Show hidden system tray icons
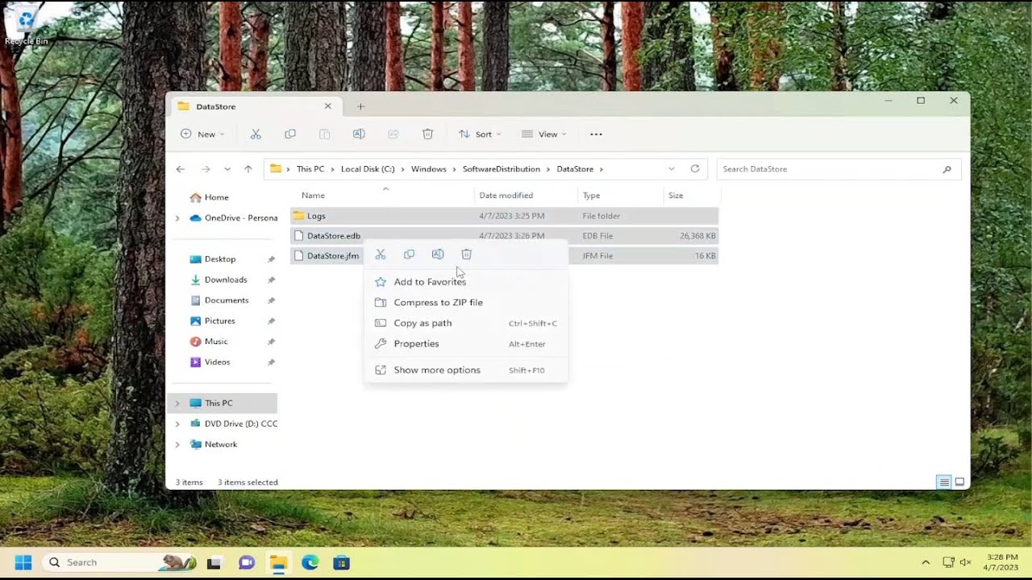The width and height of the screenshot is (1032, 580). [x=926, y=562]
